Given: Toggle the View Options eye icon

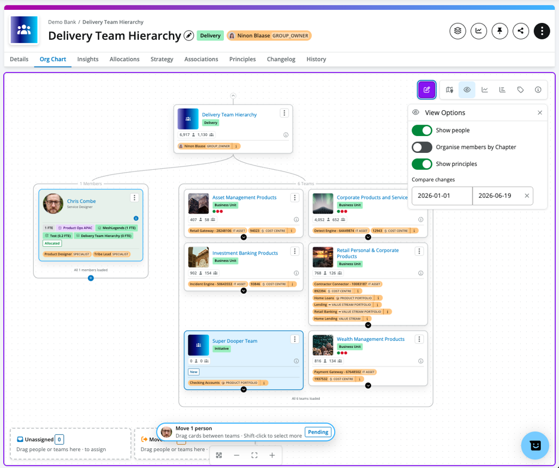Looking at the screenshot, I should click(467, 90).
